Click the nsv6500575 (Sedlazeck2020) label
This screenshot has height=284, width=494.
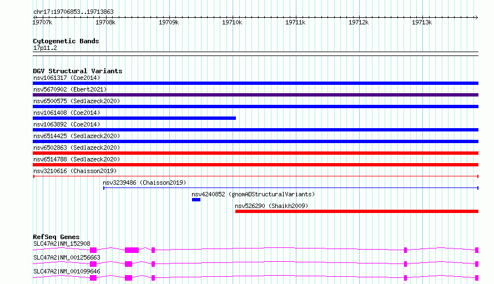tap(77, 101)
